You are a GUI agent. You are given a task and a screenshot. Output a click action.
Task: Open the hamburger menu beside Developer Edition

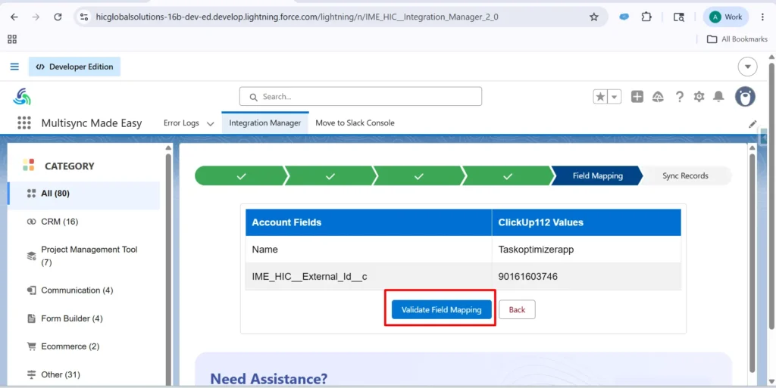(14, 67)
